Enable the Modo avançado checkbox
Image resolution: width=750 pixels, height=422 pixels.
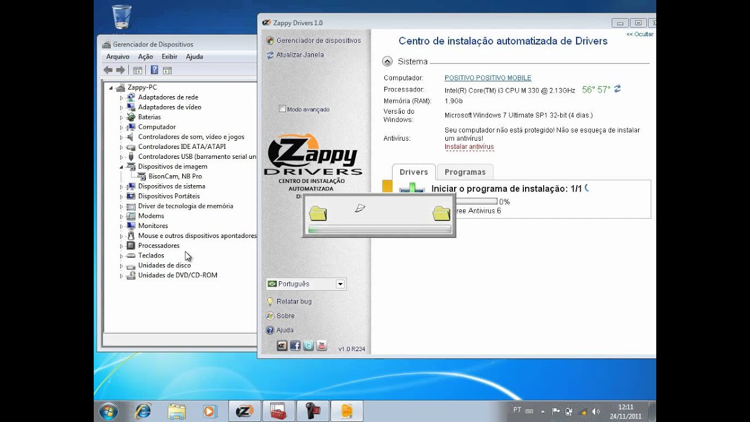(282, 109)
